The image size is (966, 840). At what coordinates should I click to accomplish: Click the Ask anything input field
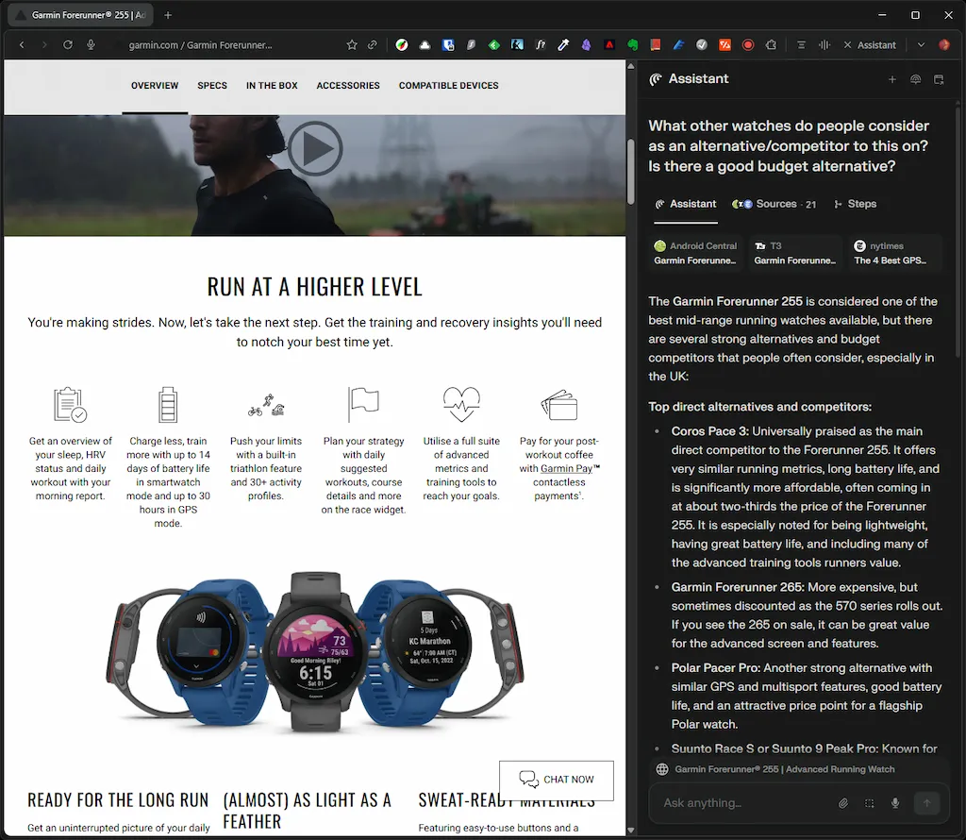tap(736, 803)
